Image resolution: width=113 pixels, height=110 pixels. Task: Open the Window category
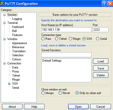12,39
